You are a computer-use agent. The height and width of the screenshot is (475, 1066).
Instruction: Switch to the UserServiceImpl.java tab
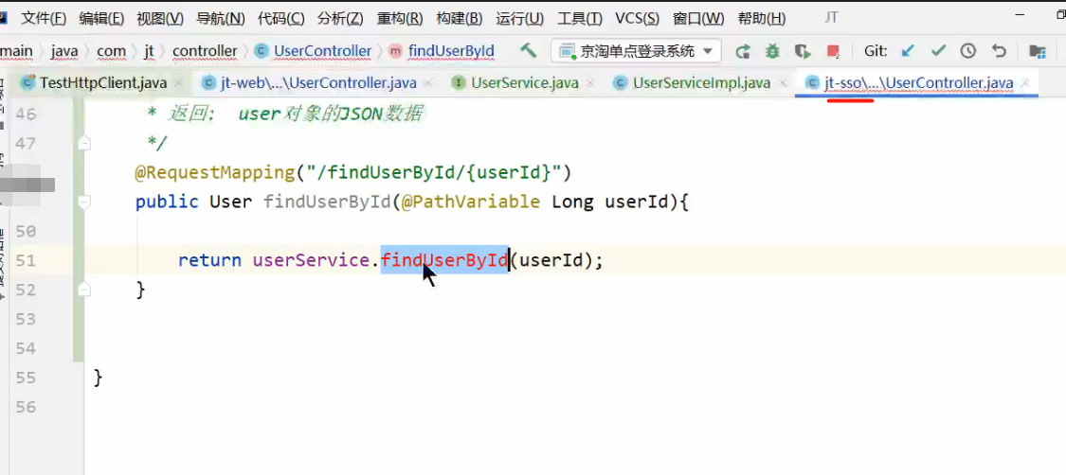point(701,82)
